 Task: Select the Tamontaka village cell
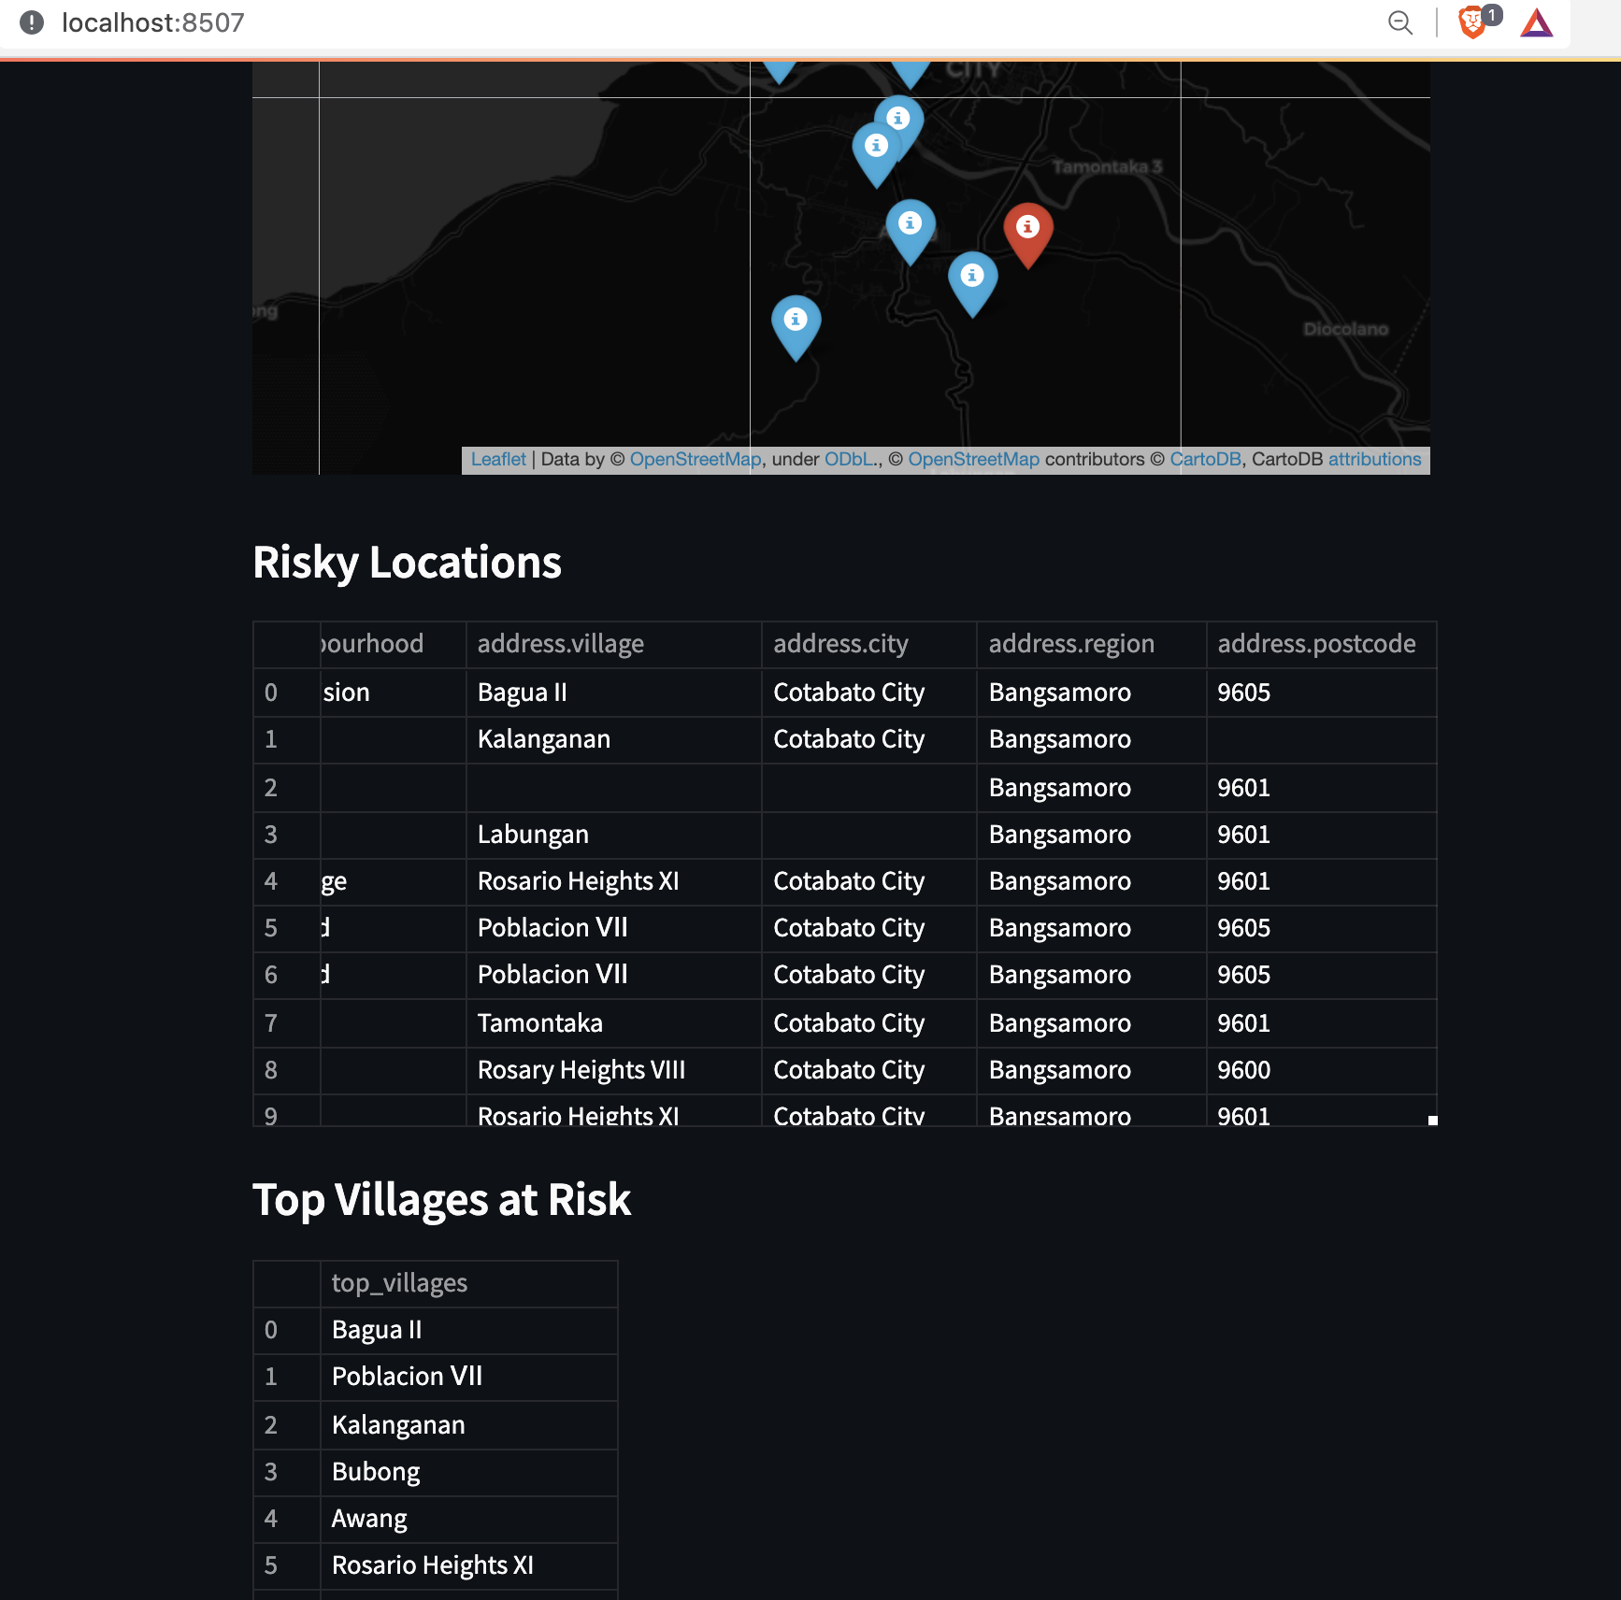click(614, 1023)
